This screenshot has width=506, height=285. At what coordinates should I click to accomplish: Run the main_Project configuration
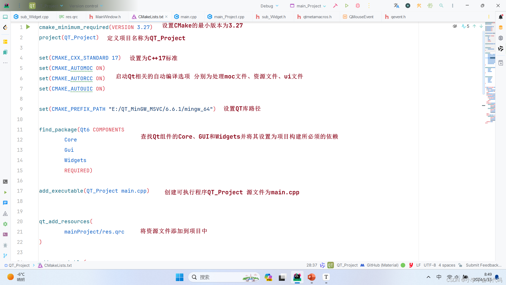point(347,6)
